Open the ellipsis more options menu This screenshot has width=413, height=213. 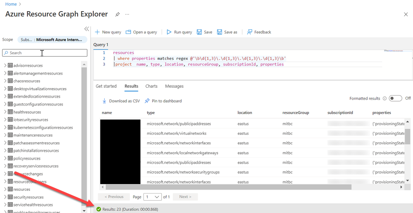[x=127, y=14]
